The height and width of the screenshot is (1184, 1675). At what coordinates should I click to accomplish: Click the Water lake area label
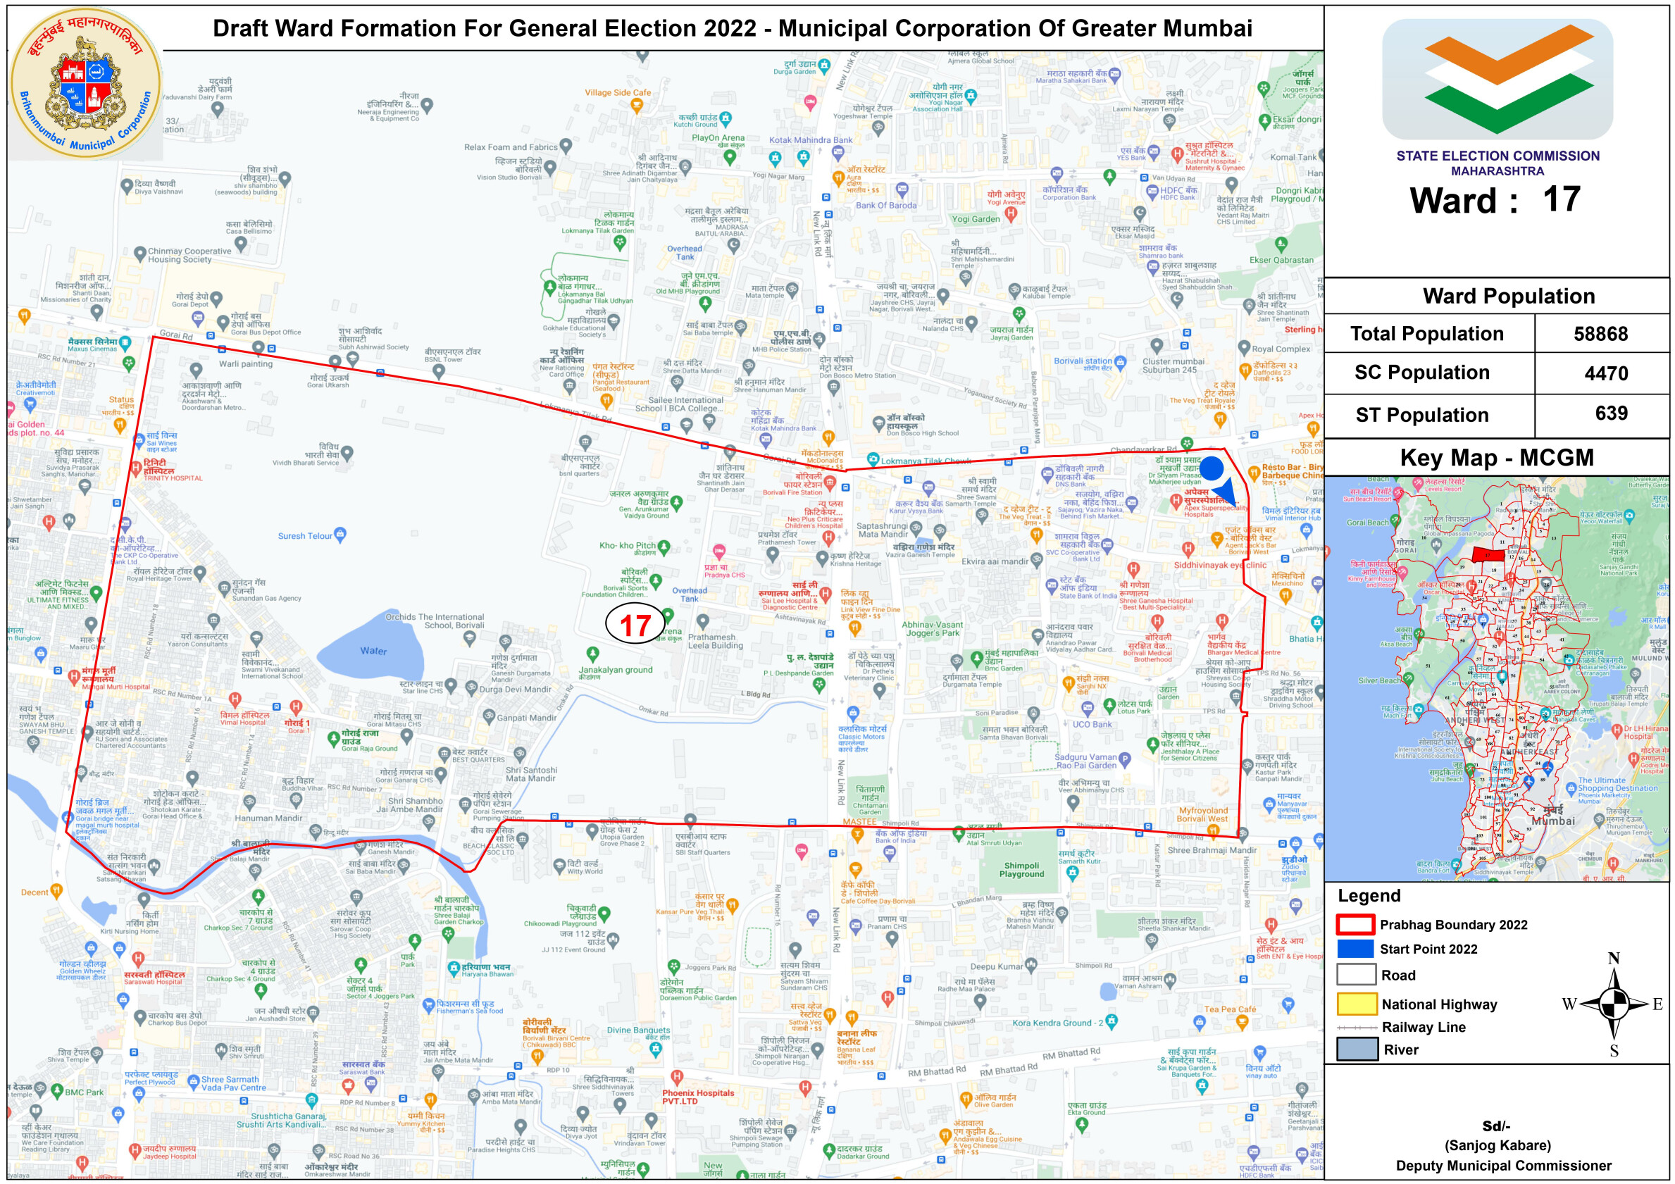pyautogui.click(x=373, y=651)
